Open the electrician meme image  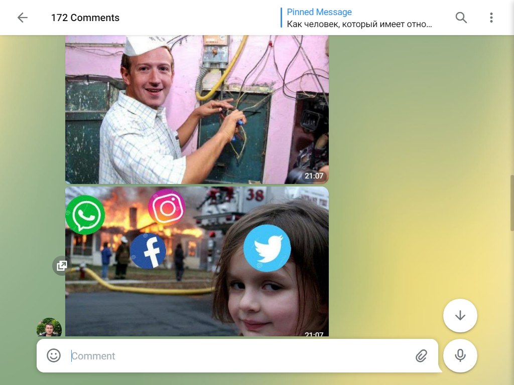point(197,109)
